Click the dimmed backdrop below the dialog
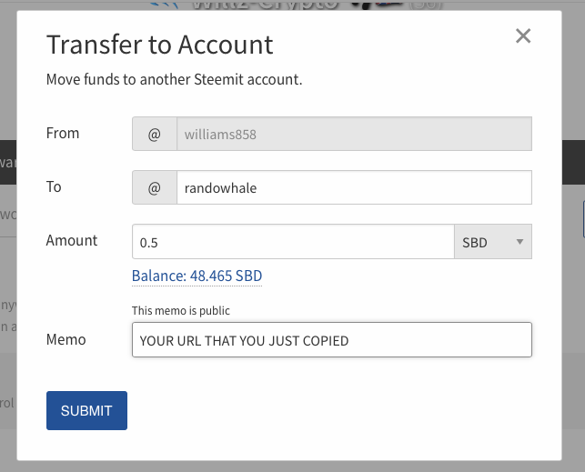585x472 pixels. [x=291, y=466]
